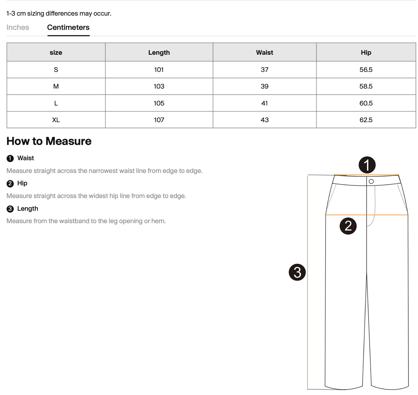Image resolution: width=418 pixels, height=395 pixels.
Task: Click the numbered Length marker on the diagram
Action: pos(297,272)
